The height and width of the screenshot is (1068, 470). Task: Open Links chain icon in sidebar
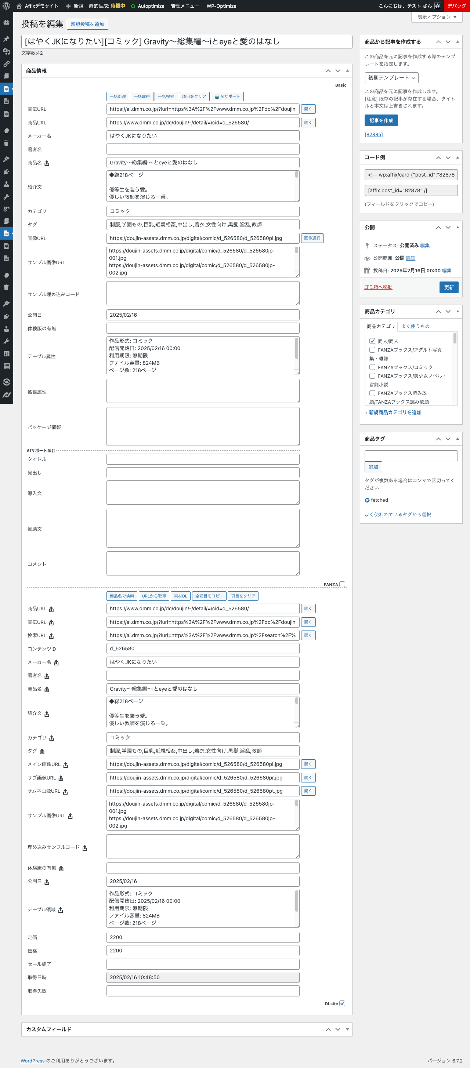point(6,64)
